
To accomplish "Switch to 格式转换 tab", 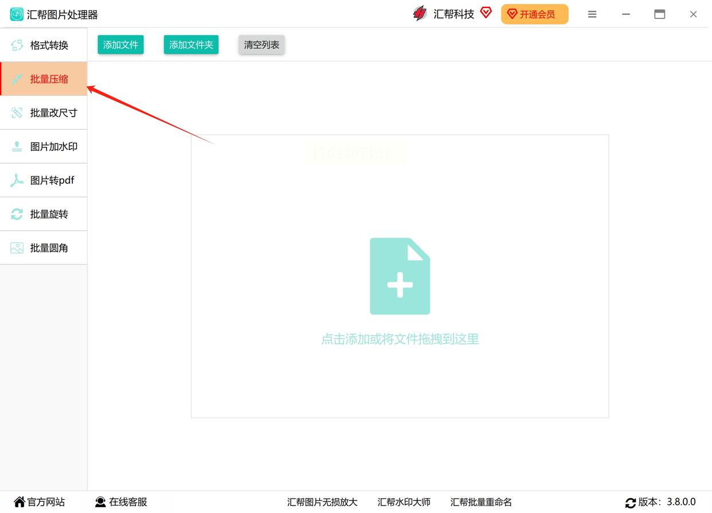I will (44, 45).
